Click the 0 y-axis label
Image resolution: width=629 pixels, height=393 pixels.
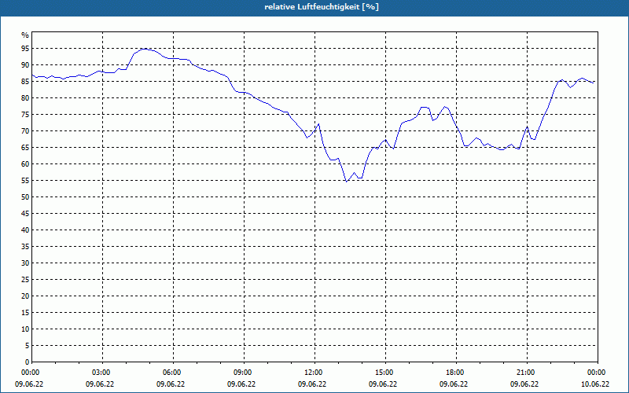point(27,362)
